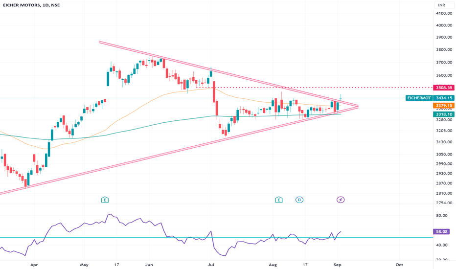456x269 pixels.
Task: Click the Apr label on time axis
Action: [34, 265]
